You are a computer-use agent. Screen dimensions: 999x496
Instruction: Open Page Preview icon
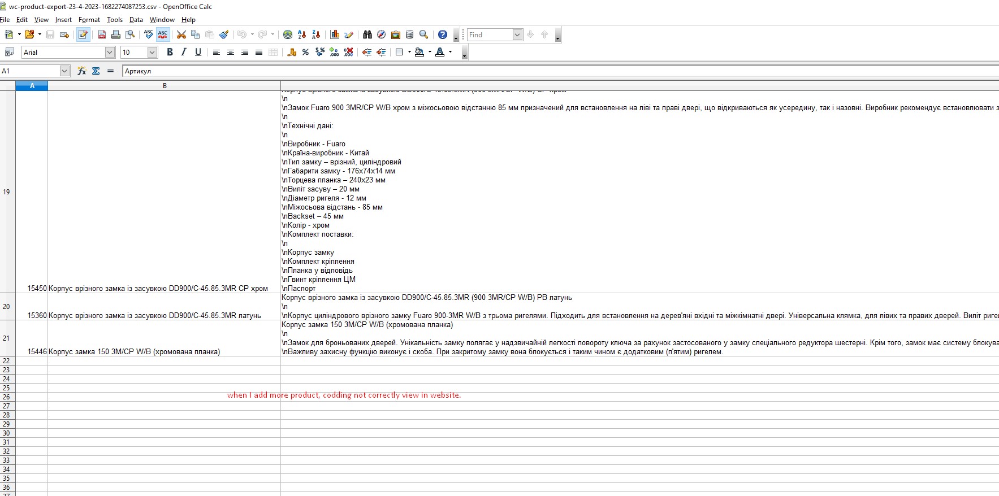coord(130,34)
